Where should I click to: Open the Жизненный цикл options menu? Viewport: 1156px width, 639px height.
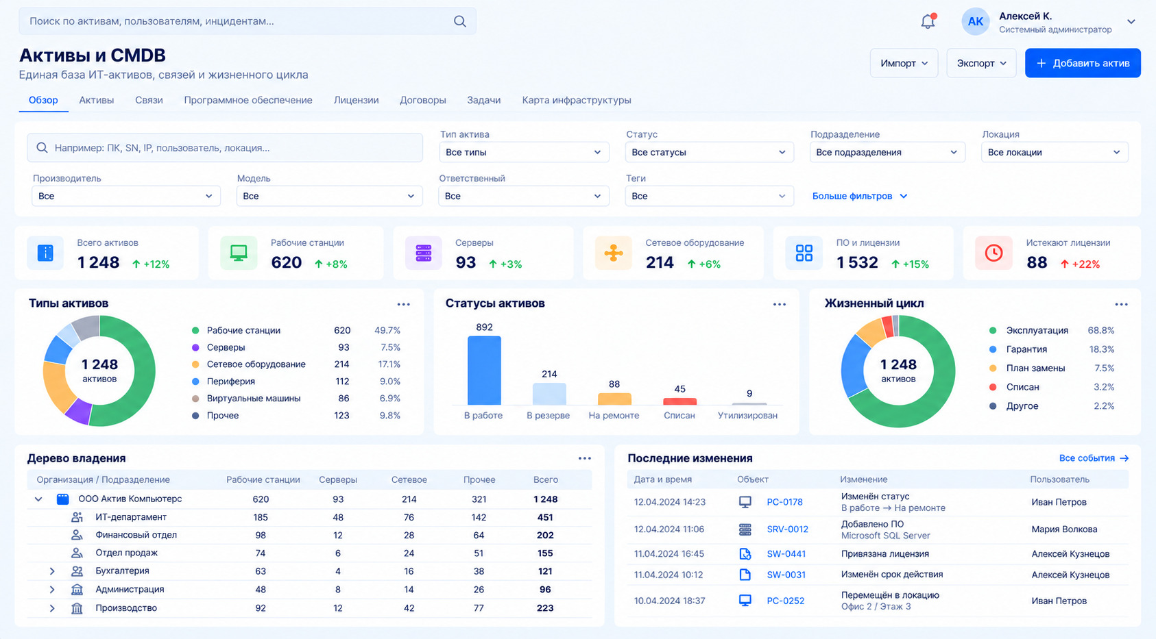point(1121,304)
